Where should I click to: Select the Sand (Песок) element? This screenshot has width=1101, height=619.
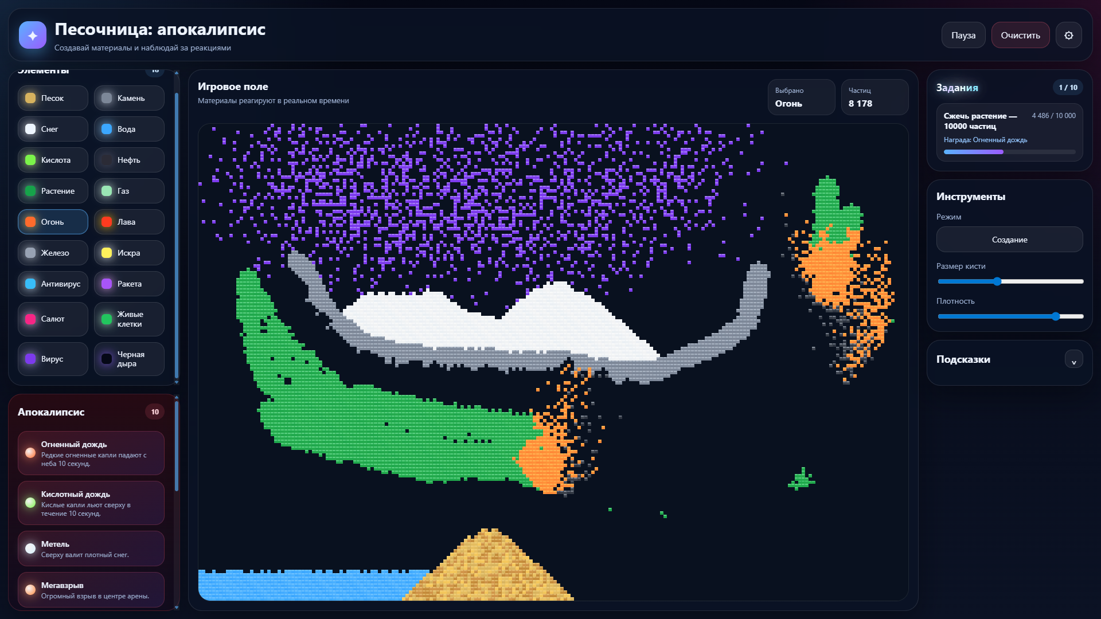tap(53, 98)
